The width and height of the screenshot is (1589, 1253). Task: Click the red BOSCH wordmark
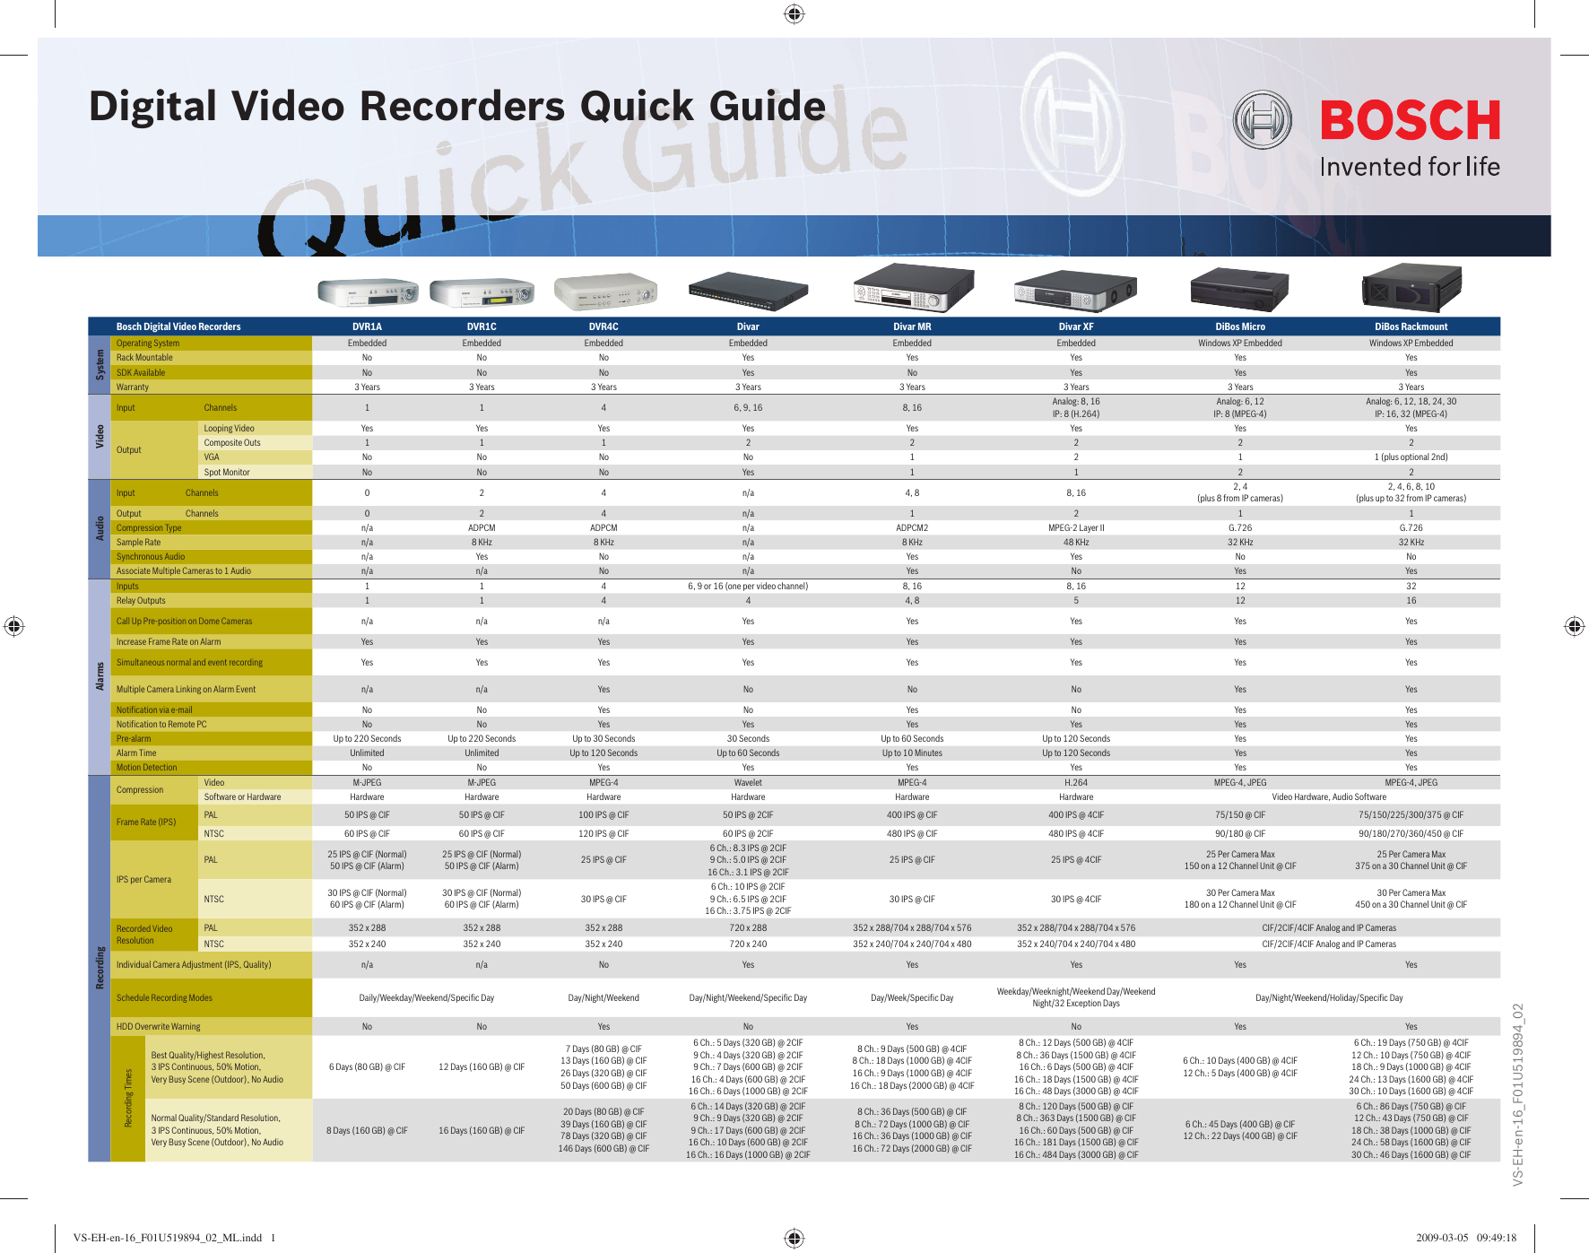pos(1410,120)
